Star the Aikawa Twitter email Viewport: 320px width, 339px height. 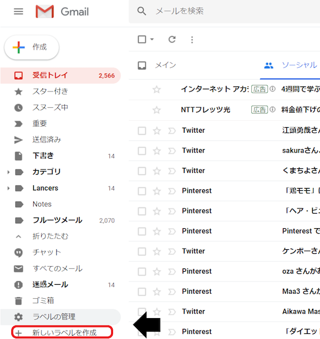[157, 312]
